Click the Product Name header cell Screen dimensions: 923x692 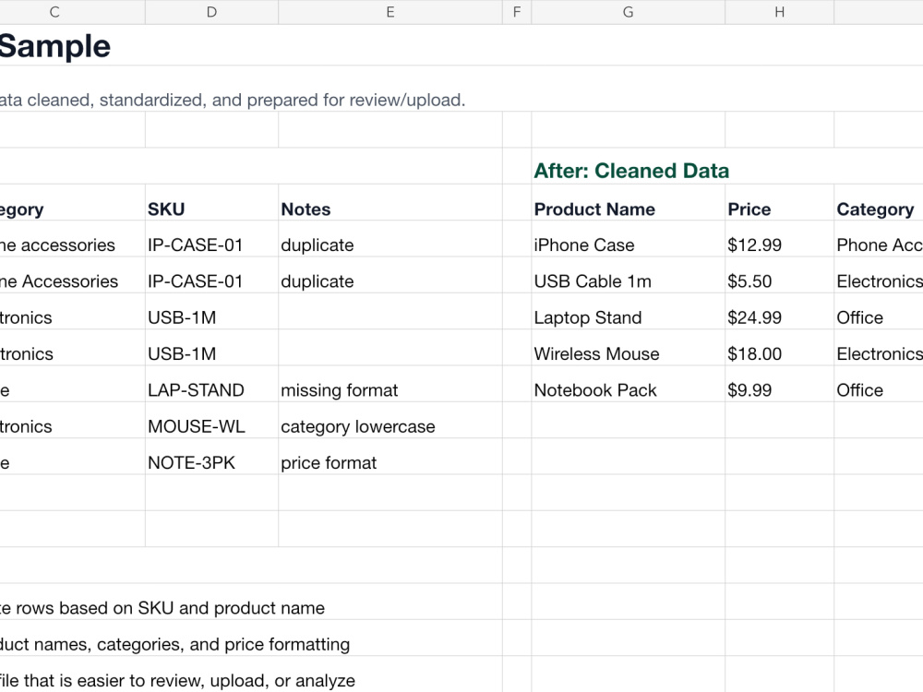click(x=628, y=209)
